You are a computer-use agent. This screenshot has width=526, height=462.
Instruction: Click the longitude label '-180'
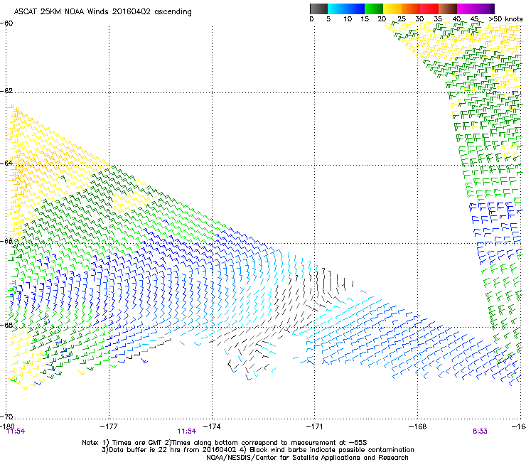point(7,426)
